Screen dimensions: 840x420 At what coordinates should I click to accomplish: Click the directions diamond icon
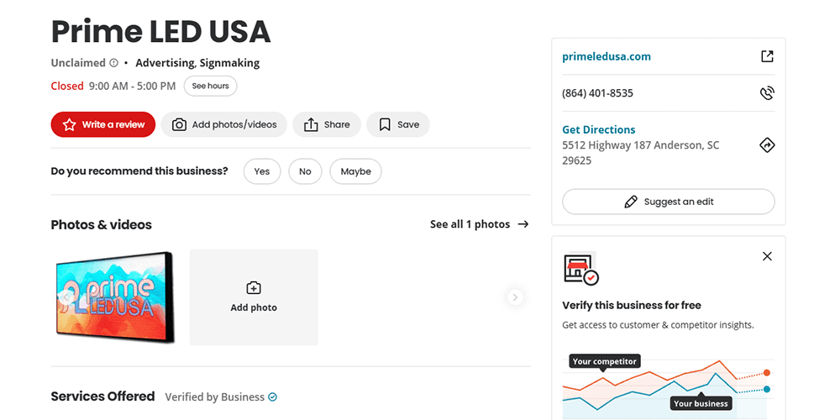767,145
